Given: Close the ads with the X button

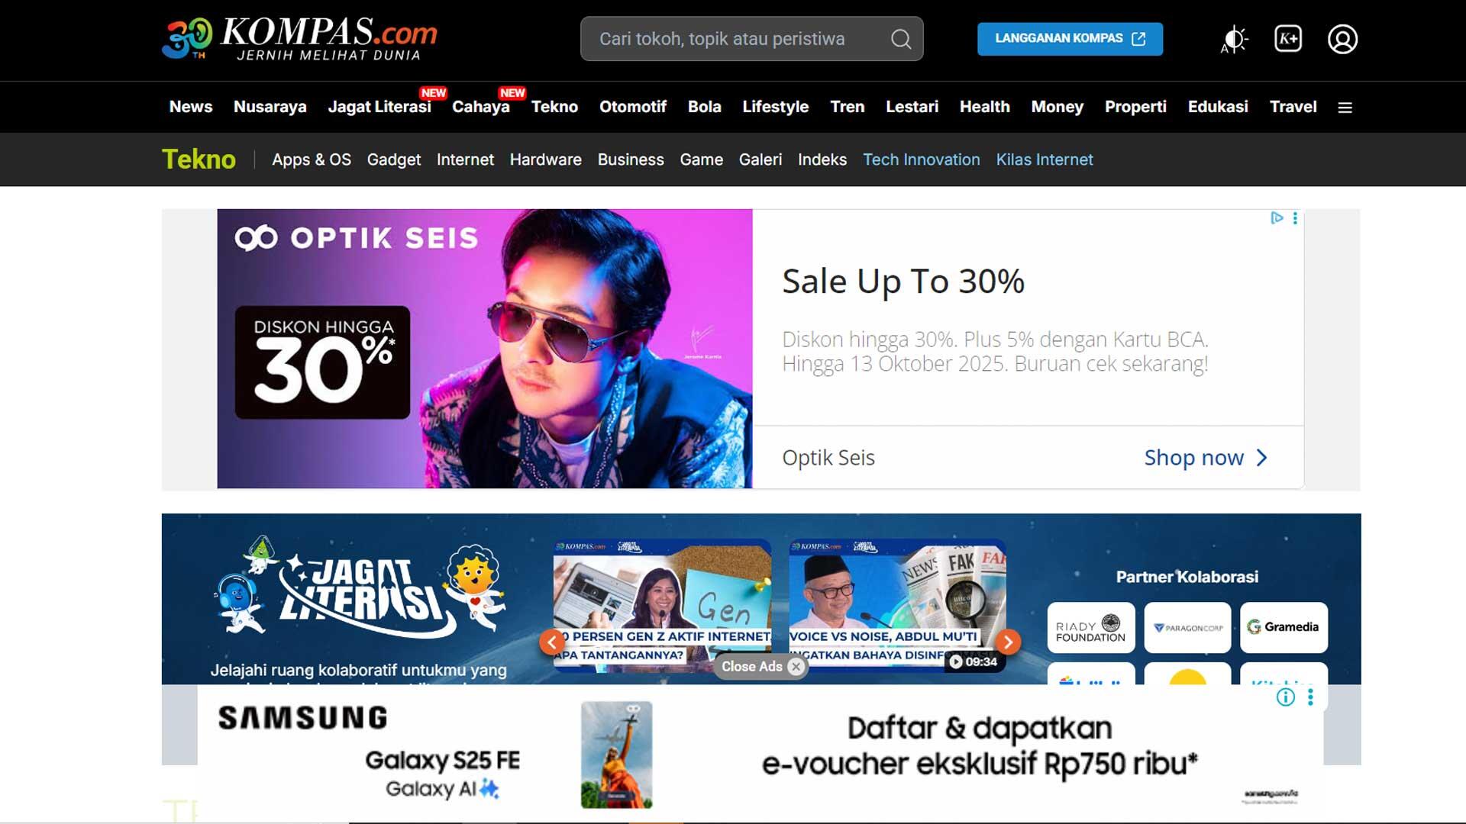Looking at the screenshot, I should click(796, 667).
